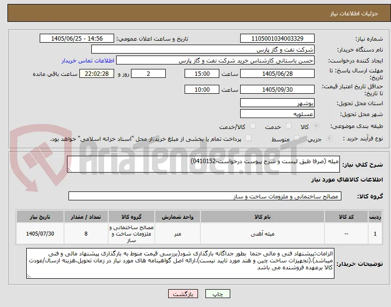Toggle the Islamic treasury bonds payment checkbox
The width and height of the screenshot is (391, 307).
pos(249,137)
